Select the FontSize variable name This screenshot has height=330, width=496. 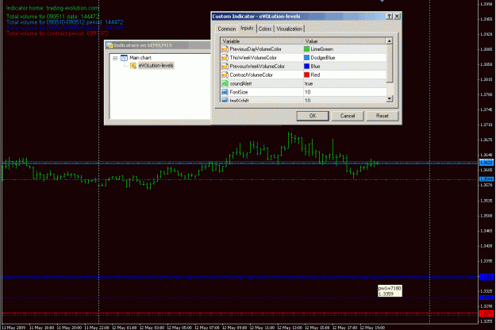point(239,92)
